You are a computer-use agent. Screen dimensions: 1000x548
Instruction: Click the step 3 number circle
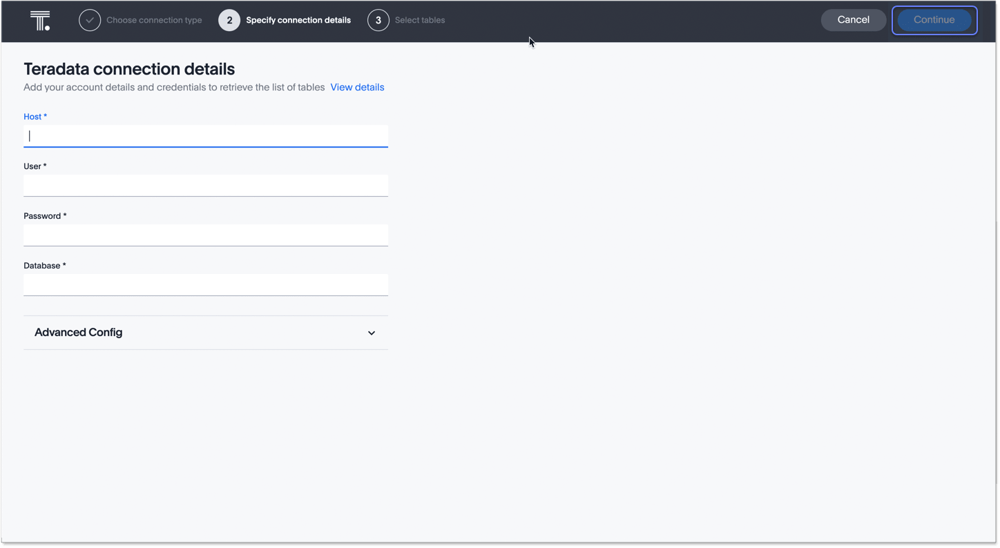378,21
